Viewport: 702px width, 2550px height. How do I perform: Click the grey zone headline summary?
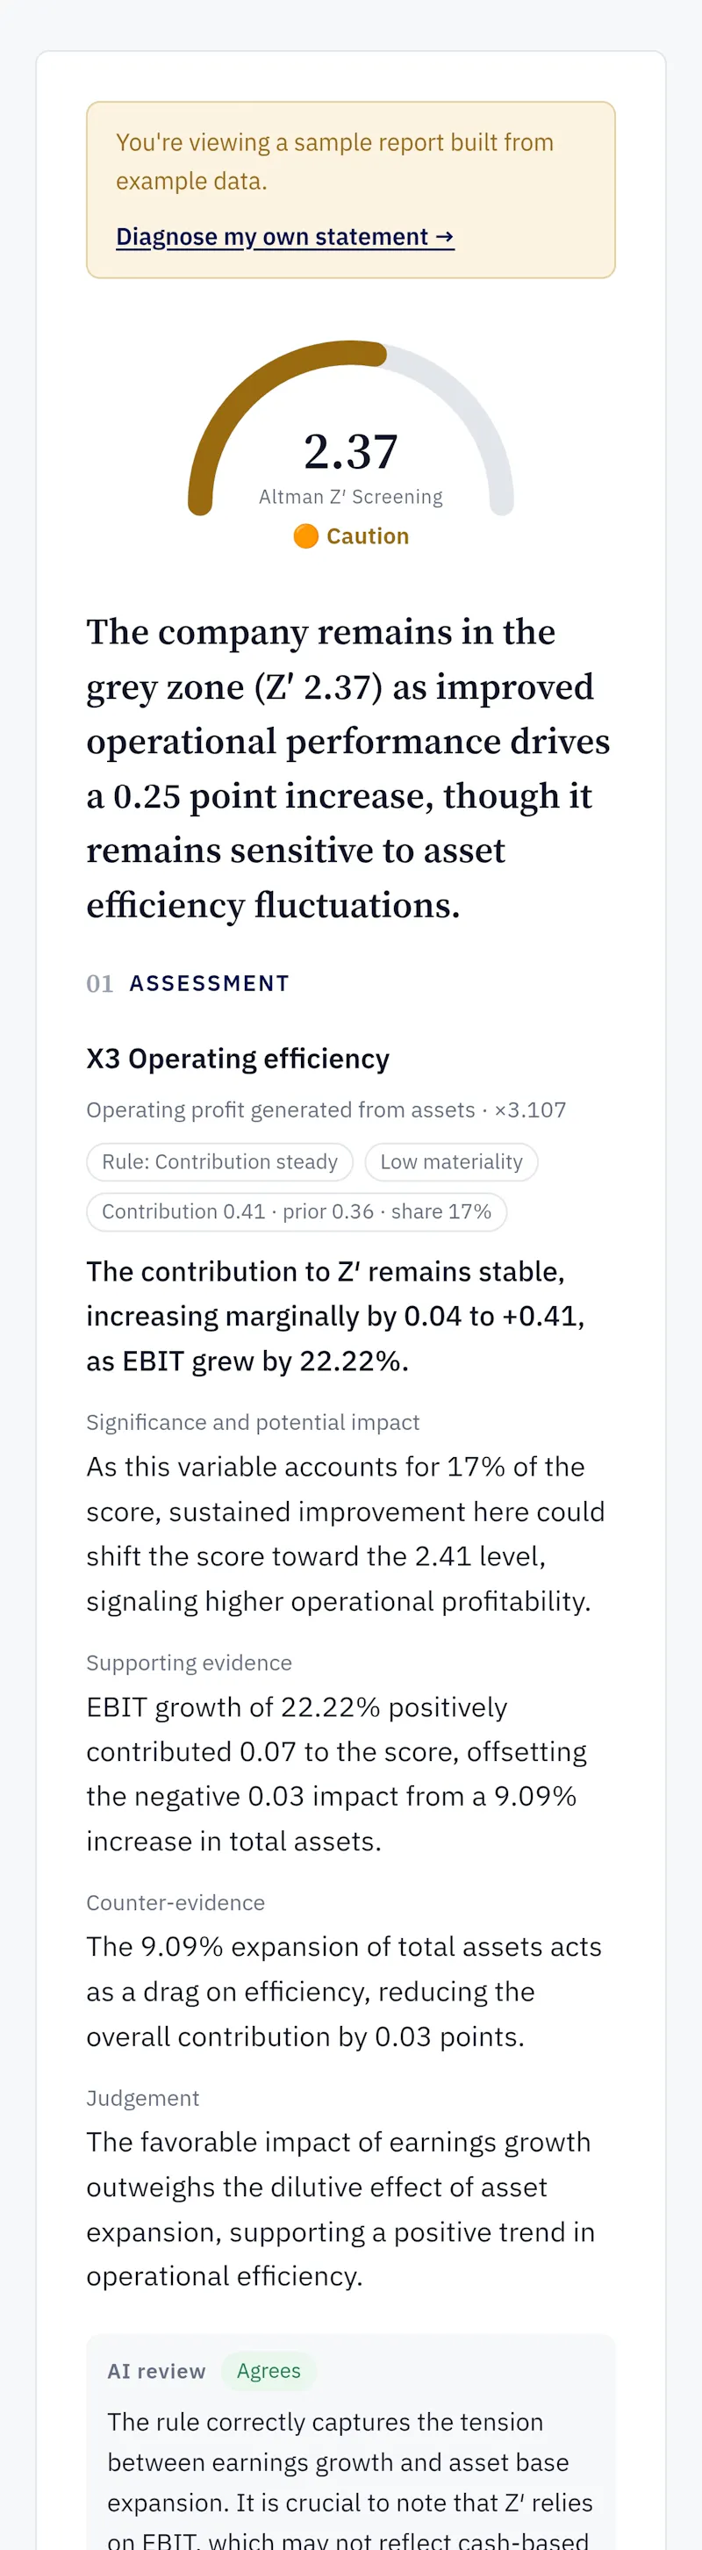[348, 768]
